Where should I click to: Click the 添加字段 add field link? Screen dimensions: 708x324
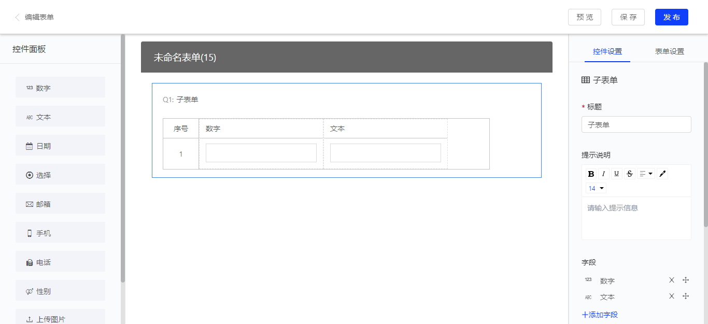pos(600,315)
